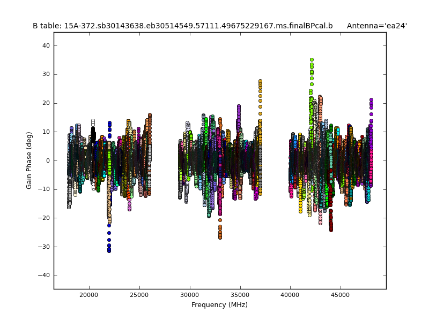The image size is (429, 321).
Task: Click the -20 y-axis tick label
Action: [44, 218]
